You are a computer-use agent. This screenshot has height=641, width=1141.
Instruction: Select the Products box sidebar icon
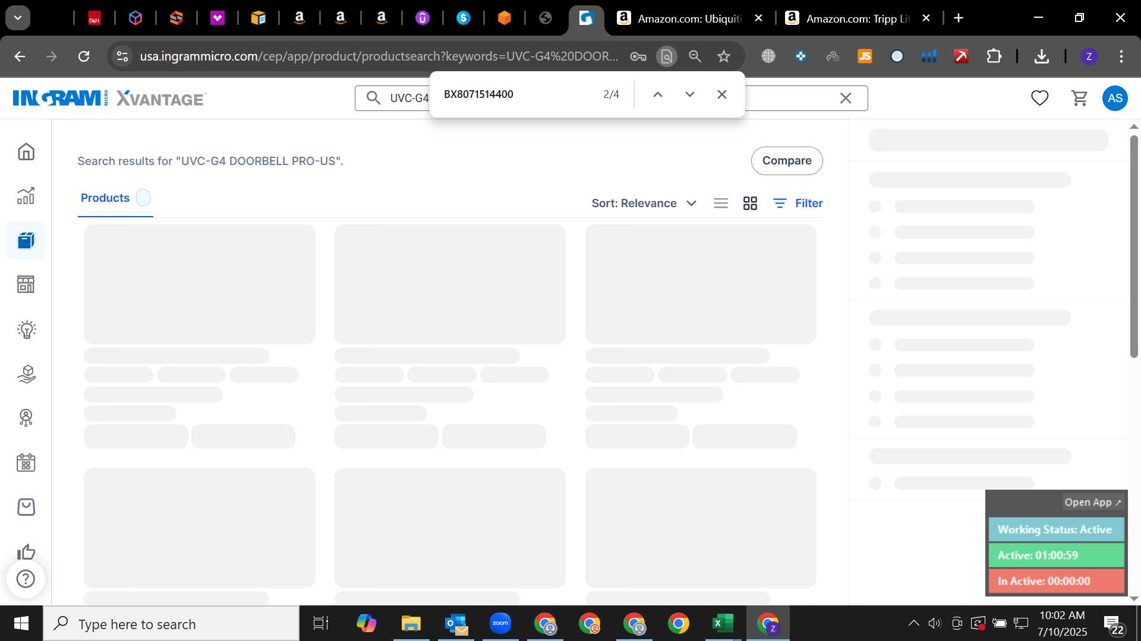click(x=26, y=240)
